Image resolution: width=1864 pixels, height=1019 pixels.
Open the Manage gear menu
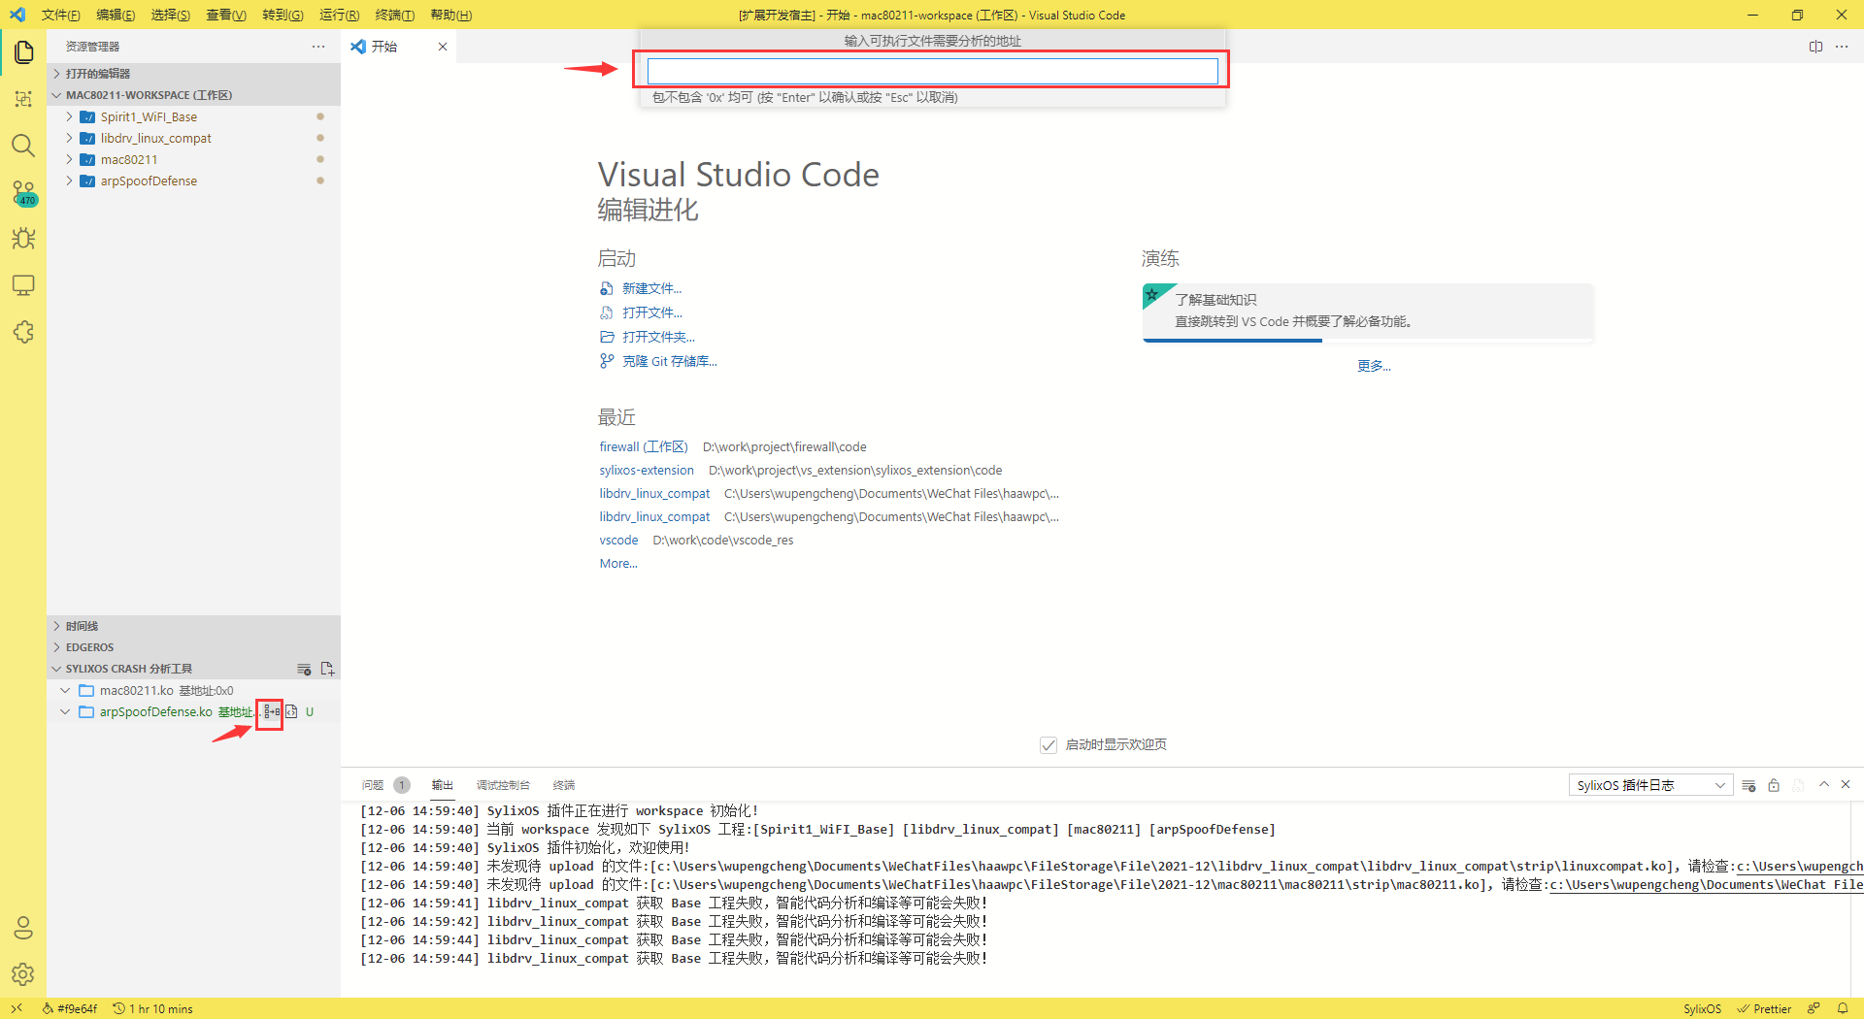[x=23, y=974]
